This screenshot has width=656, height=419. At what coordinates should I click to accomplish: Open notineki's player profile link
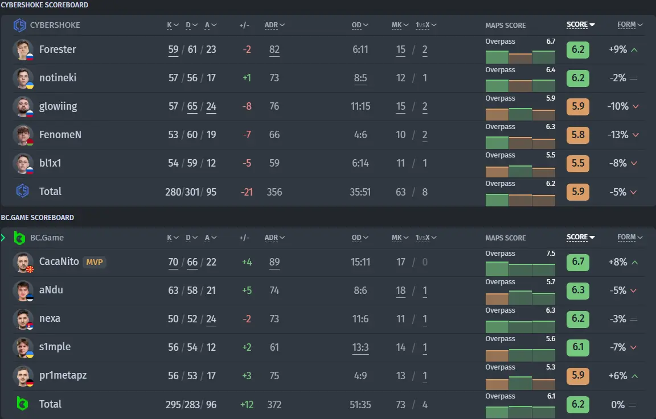(58, 78)
